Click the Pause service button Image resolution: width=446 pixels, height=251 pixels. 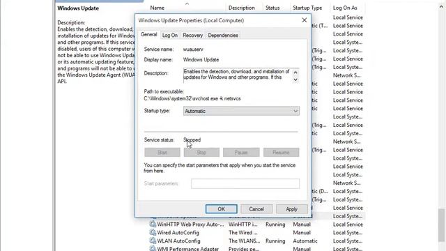point(241,153)
